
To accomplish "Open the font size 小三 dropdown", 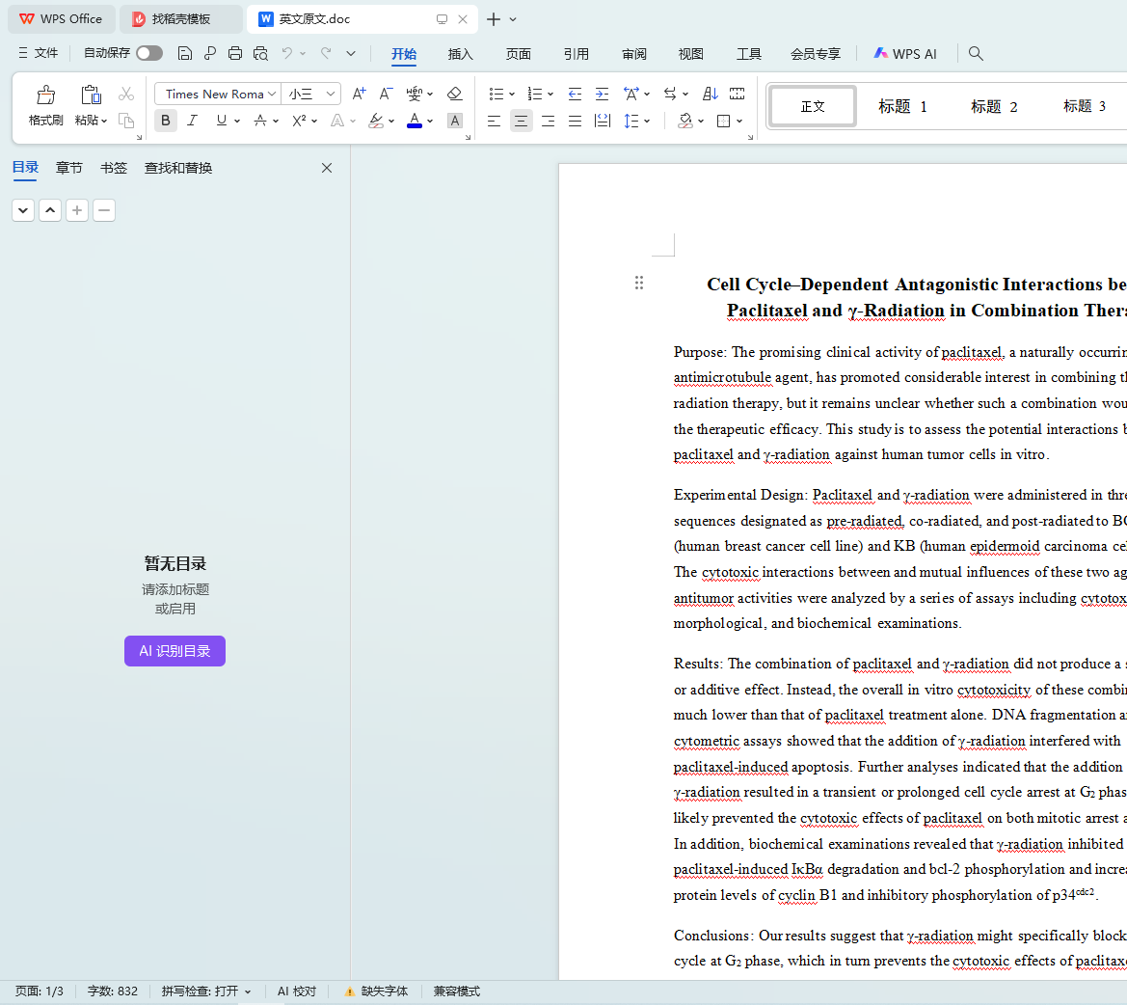I will [330, 95].
